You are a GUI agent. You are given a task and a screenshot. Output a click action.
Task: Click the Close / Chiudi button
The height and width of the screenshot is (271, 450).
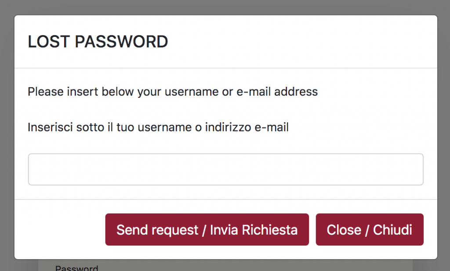(x=370, y=229)
